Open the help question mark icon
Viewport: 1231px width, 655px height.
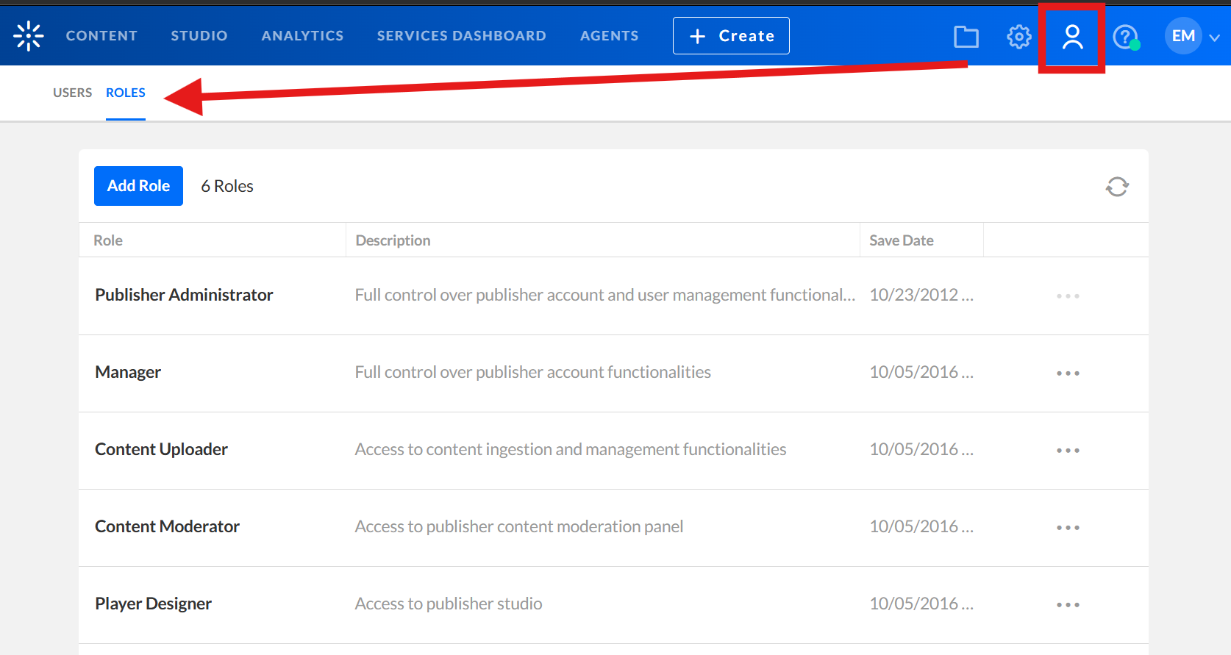point(1125,36)
